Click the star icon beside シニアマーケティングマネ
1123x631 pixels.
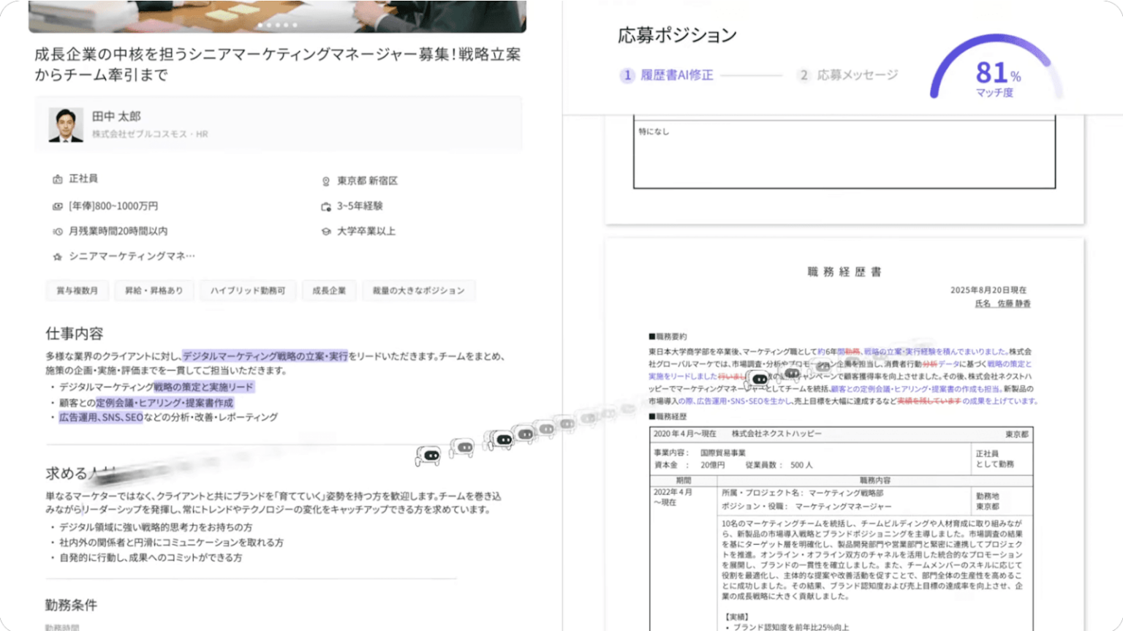point(57,257)
